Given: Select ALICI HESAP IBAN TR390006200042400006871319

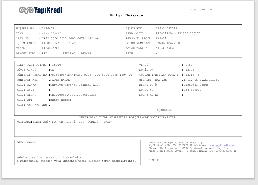Looking at the screenshot, I should pos(73,95).
